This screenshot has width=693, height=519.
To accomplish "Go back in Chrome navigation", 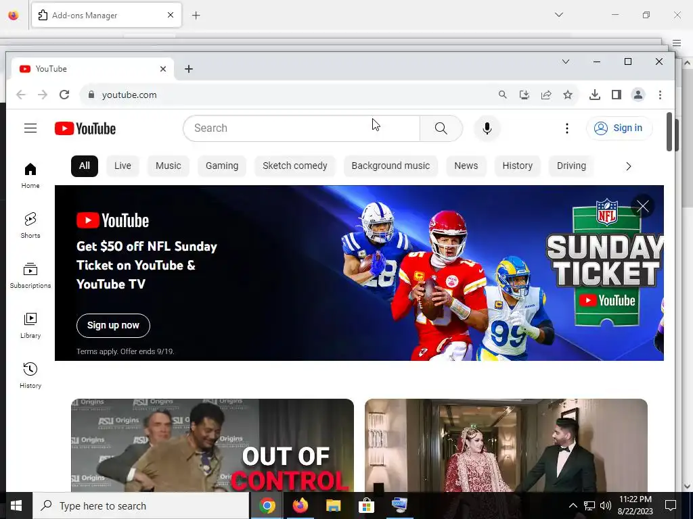I will click(x=21, y=95).
